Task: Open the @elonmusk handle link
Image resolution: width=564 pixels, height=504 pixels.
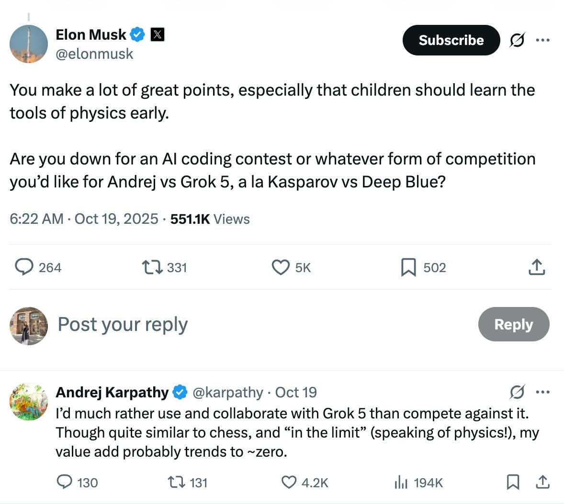Action: [x=94, y=54]
